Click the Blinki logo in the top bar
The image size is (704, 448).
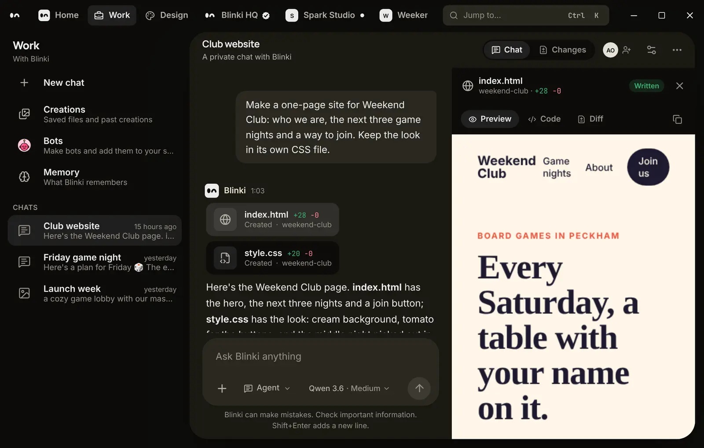pos(15,15)
